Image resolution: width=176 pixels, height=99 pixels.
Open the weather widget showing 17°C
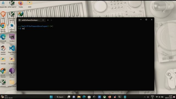[7, 97]
